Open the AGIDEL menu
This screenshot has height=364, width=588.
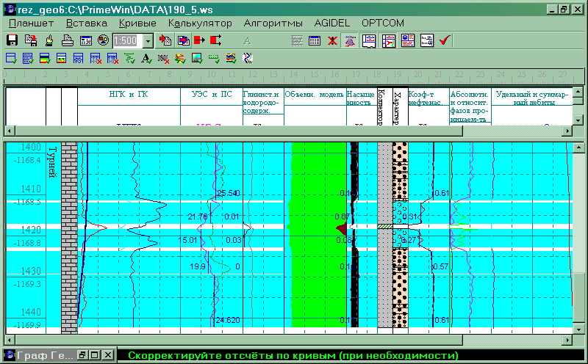coord(332,23)
